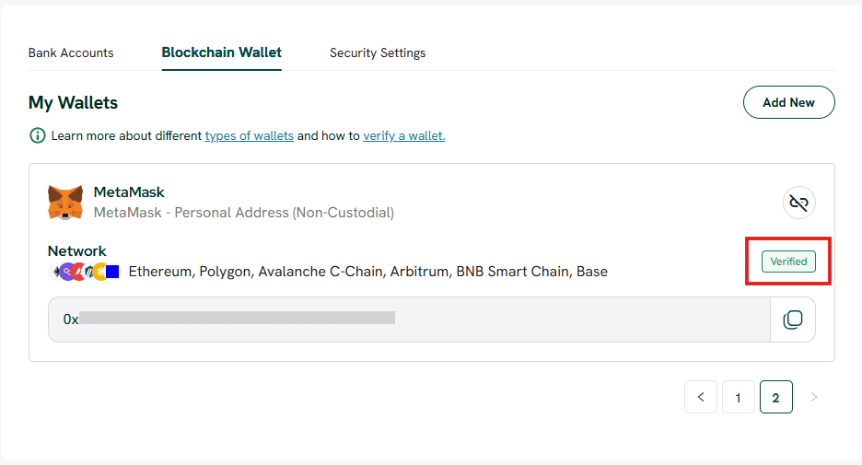Click the Ethereum network icon
This screenshot has width=862, height=465.
pyautogui.click(x=56, y=272)
